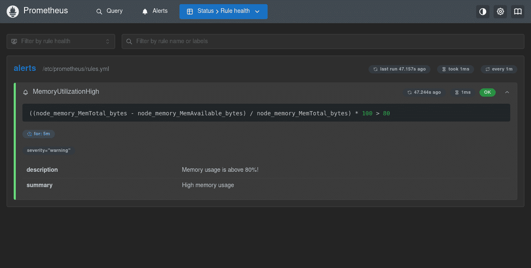
Task: Click Memory usage is above 80%! text
Action: pyautogui.click(x=220, y=170)
